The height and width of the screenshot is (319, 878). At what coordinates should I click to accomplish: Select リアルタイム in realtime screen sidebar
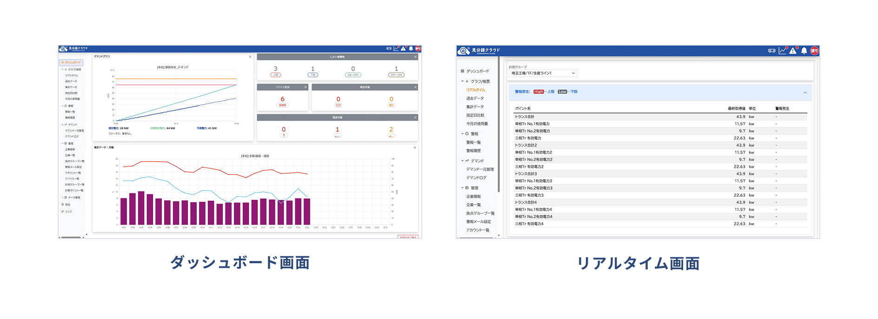tap(476, 90)
